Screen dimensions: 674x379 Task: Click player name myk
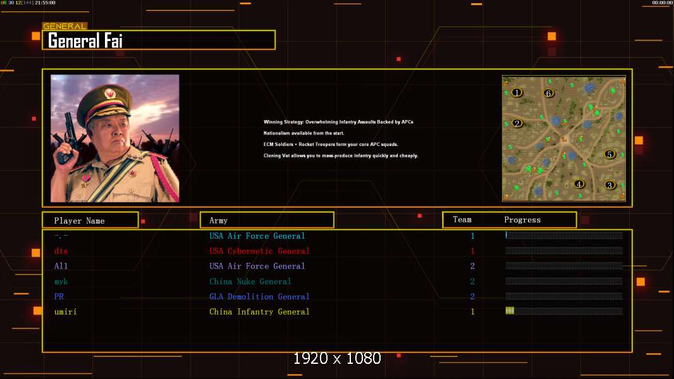[x=61, y=282]
